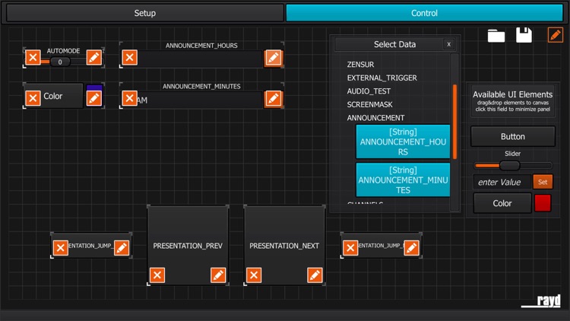Edit the ANNOUNCEMENT_MINUTES field with pencil icon
Viewport: 570px width, 321px height.
coord(273,98)
